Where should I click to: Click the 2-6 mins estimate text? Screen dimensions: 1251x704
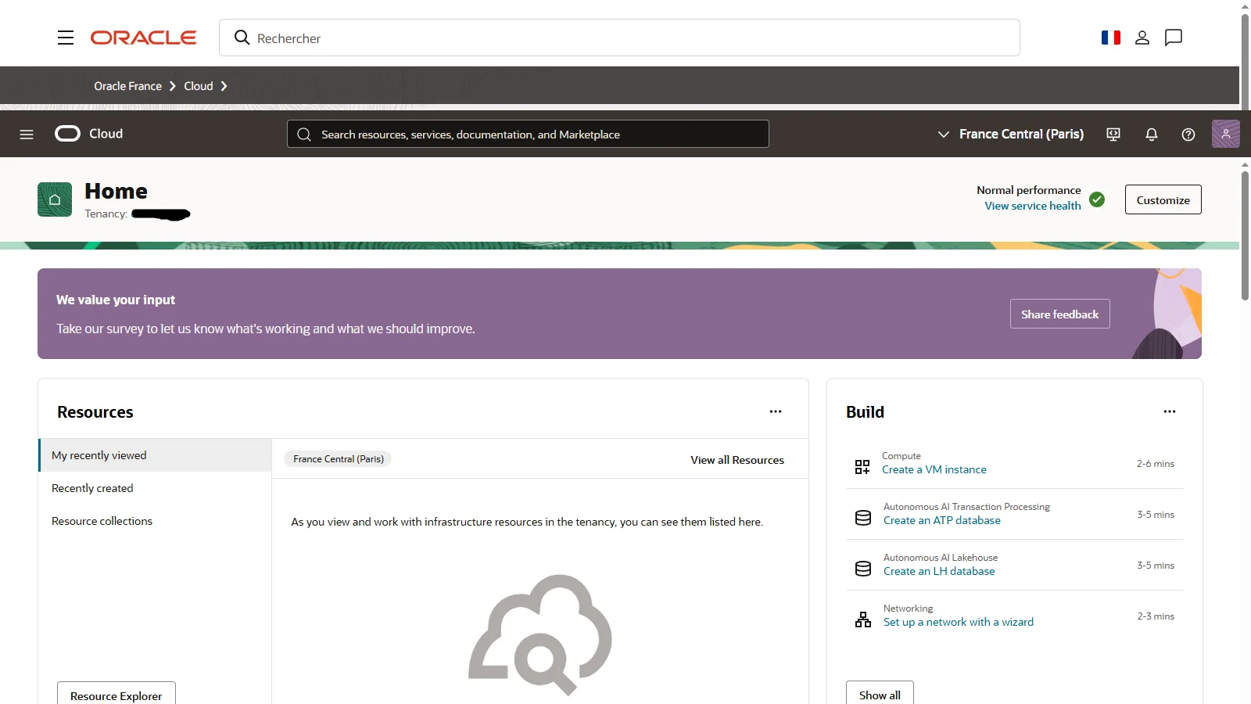tap(1156, 464)
